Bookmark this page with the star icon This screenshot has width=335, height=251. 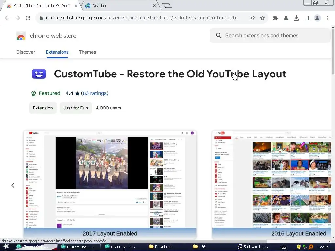[262, 18]
